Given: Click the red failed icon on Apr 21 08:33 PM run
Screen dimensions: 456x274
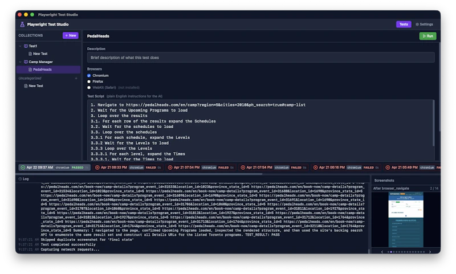Looking at the screenshot, I should pos(97,167).
